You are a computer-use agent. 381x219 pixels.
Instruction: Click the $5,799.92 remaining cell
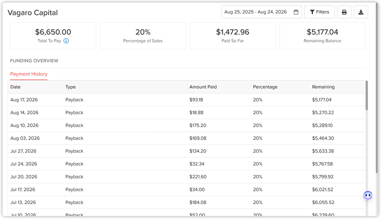[323, 177]
